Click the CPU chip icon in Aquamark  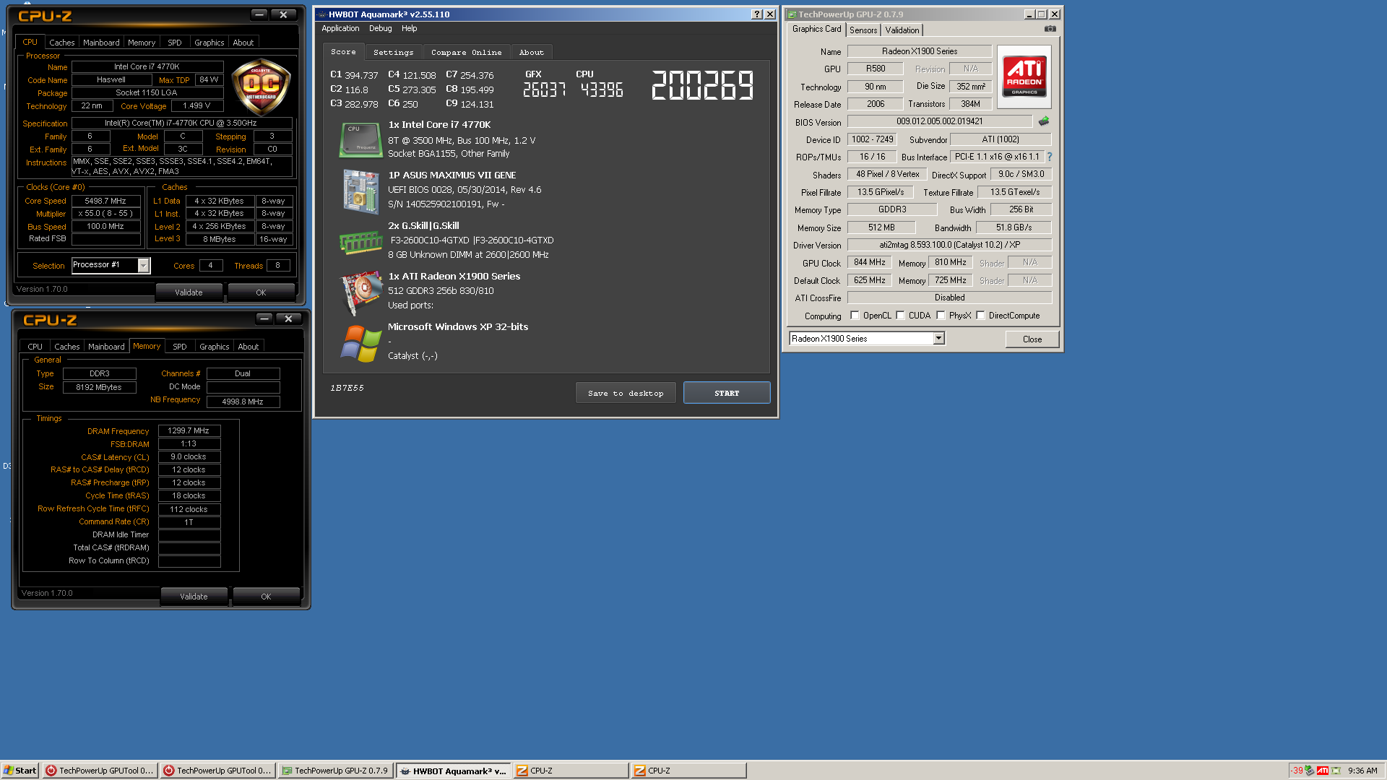click(x=360, y=139)
